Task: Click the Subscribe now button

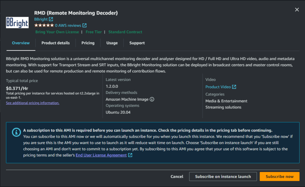Action: (x=280, y=177)
